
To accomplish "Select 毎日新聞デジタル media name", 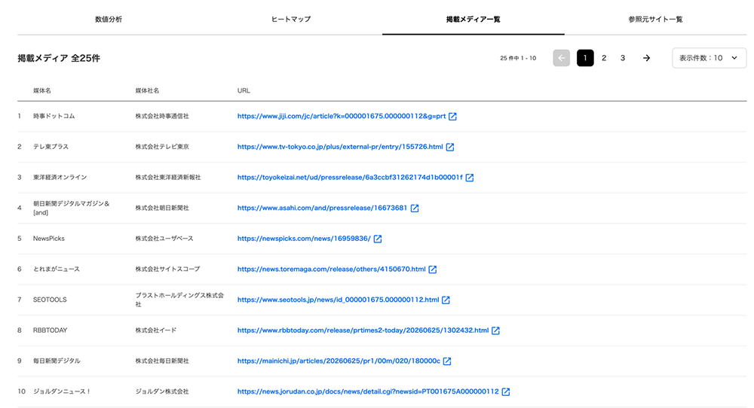I will pos(57,361).
